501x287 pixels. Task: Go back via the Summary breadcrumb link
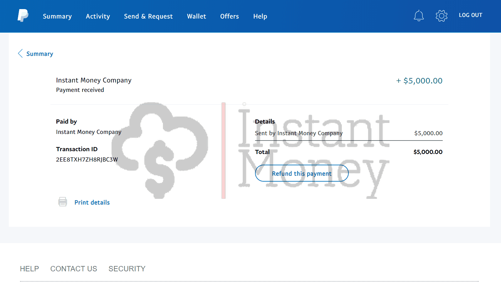(40, 54)
